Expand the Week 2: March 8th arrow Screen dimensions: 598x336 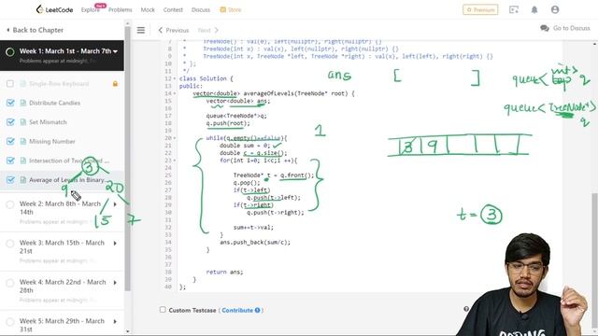coord(115,204)
